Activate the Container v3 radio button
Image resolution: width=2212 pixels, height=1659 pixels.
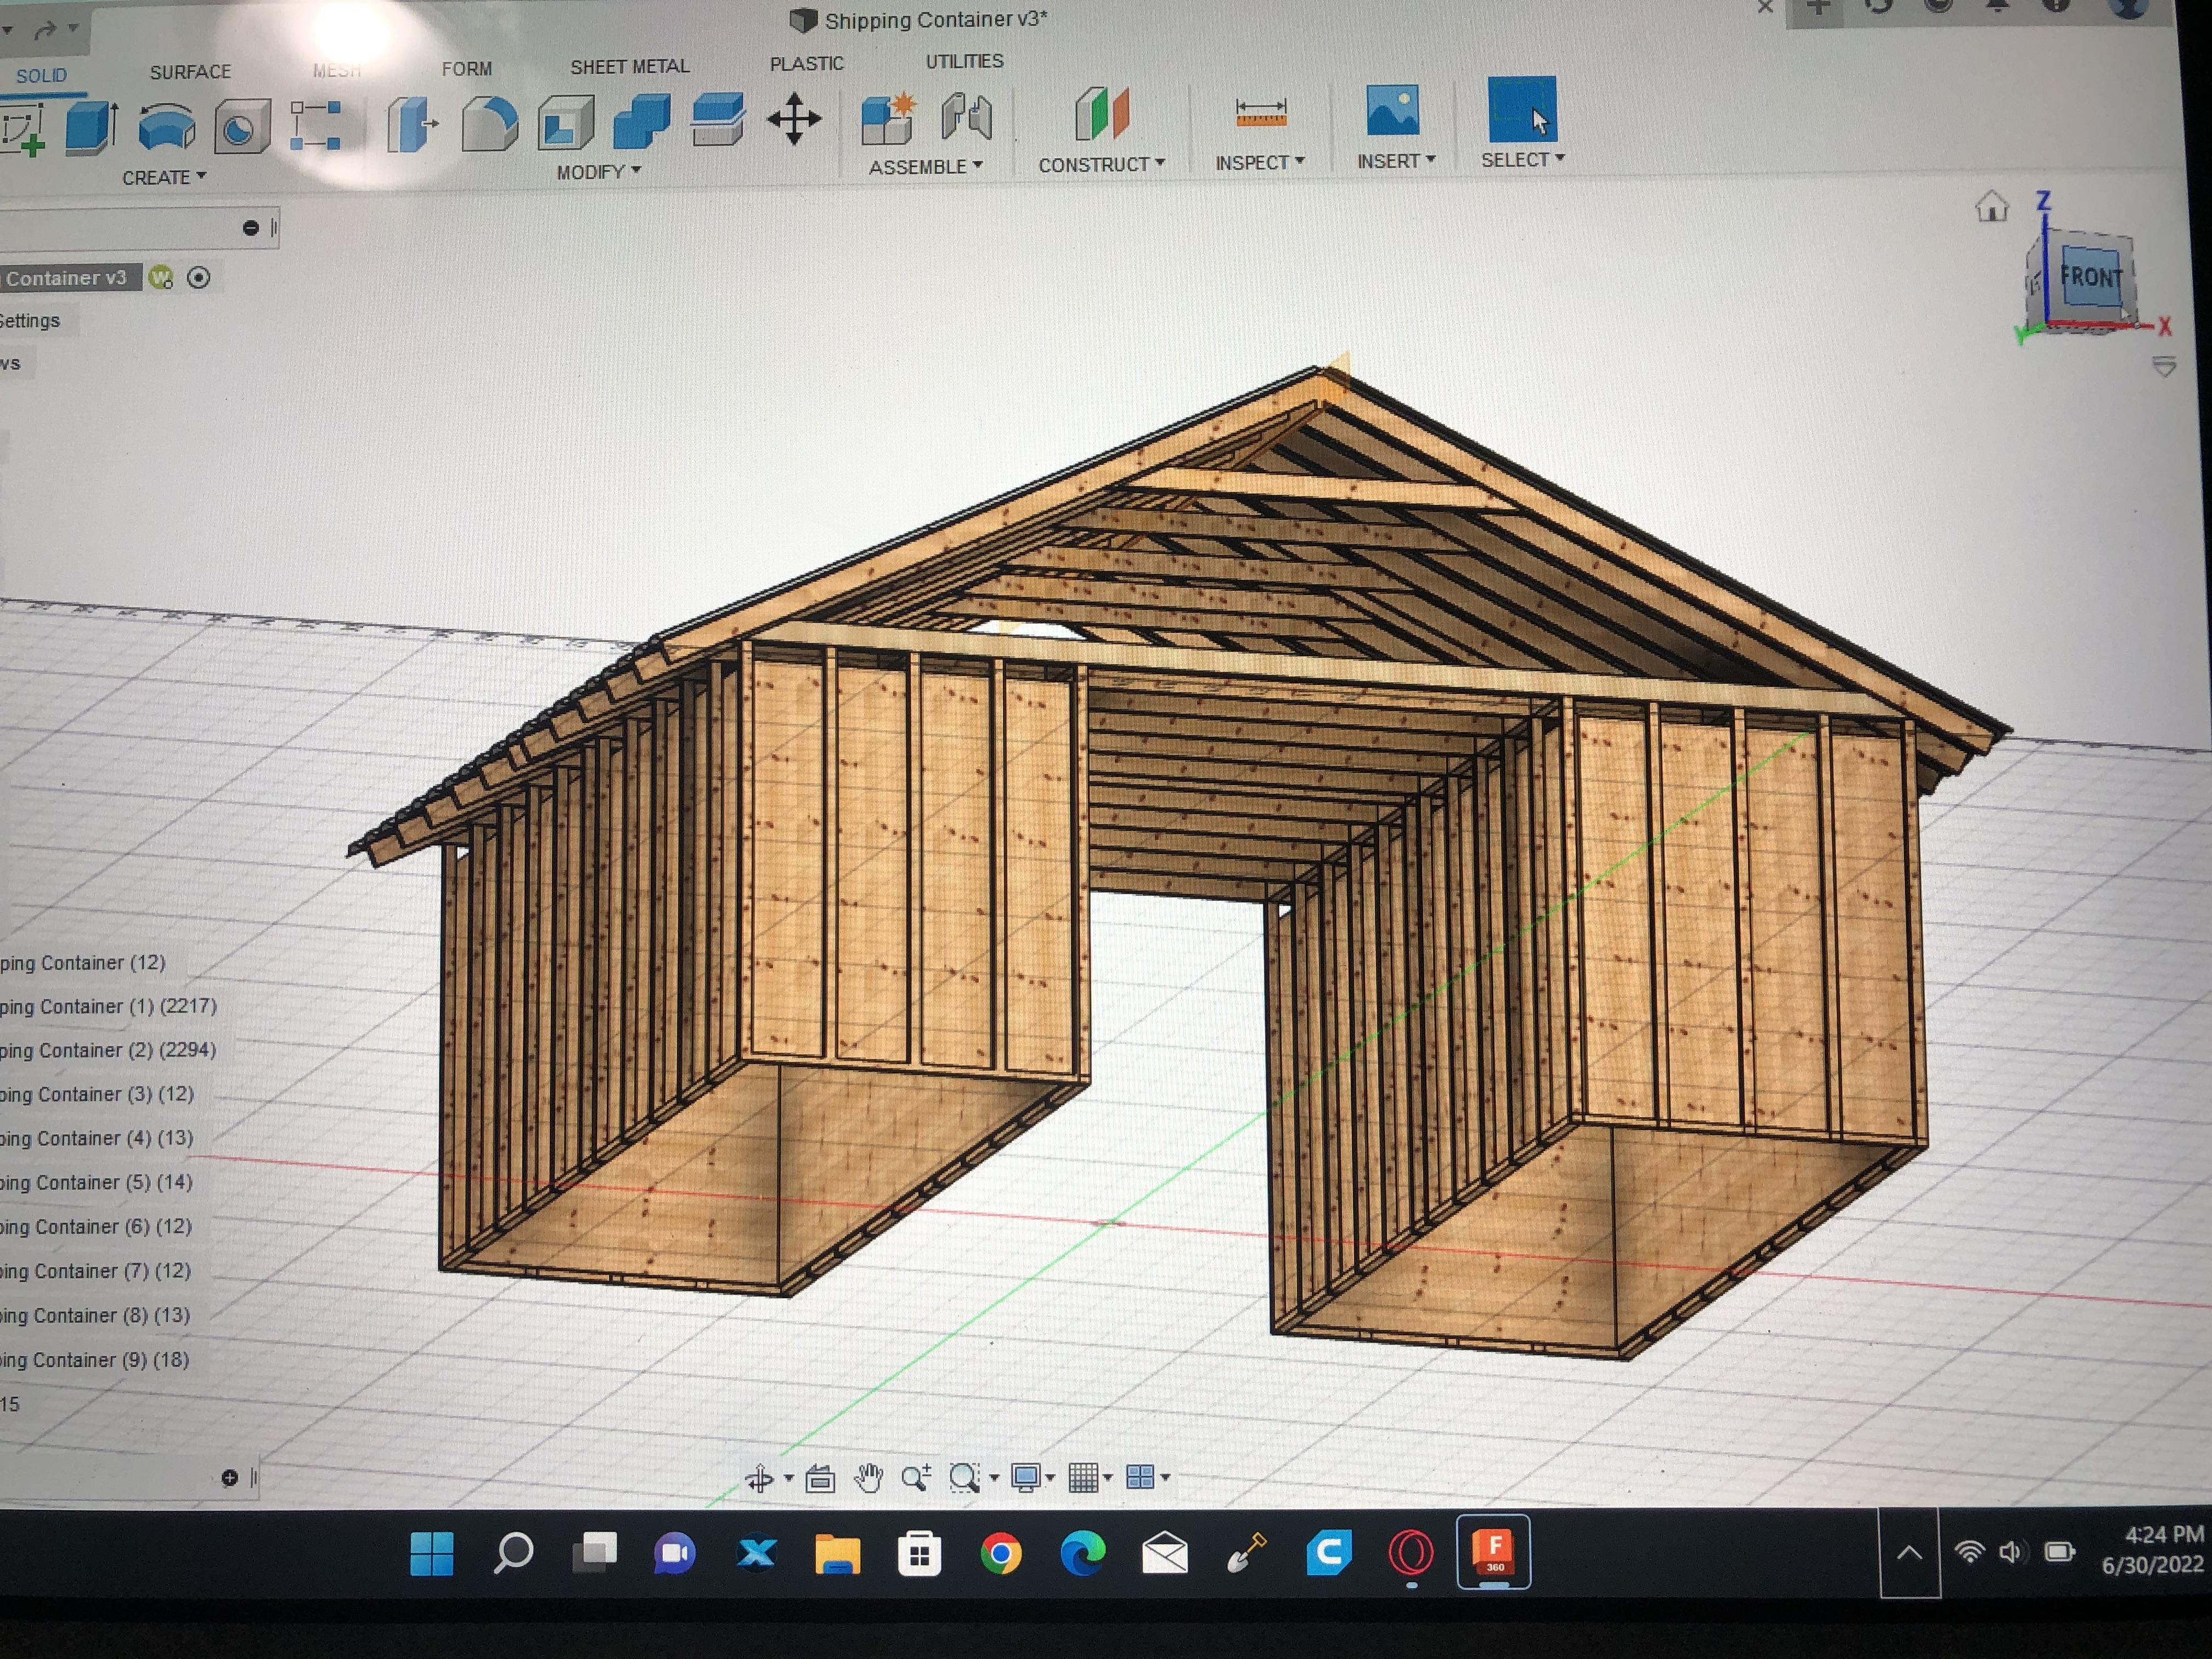tap(199, 278)
